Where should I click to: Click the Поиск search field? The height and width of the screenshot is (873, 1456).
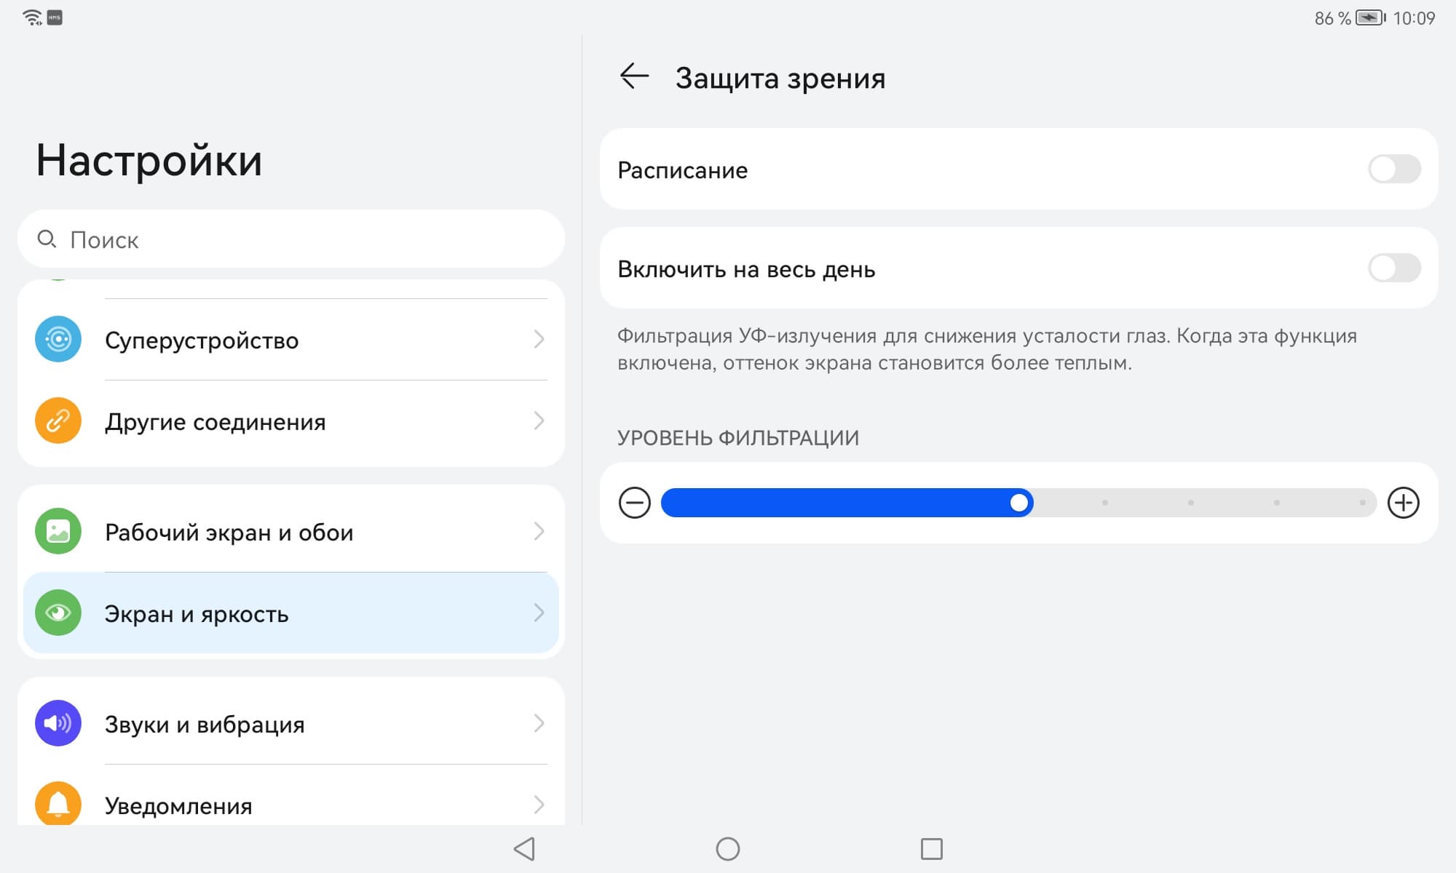pos(291,239)
